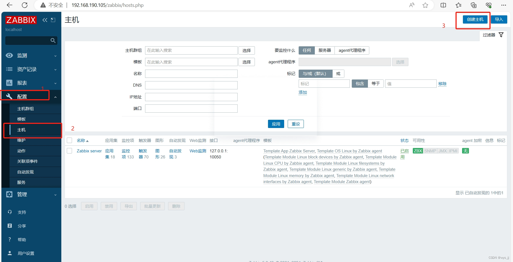Click the Share Z icon
This screenshot has height=262, width=513.
click(10, 226)
